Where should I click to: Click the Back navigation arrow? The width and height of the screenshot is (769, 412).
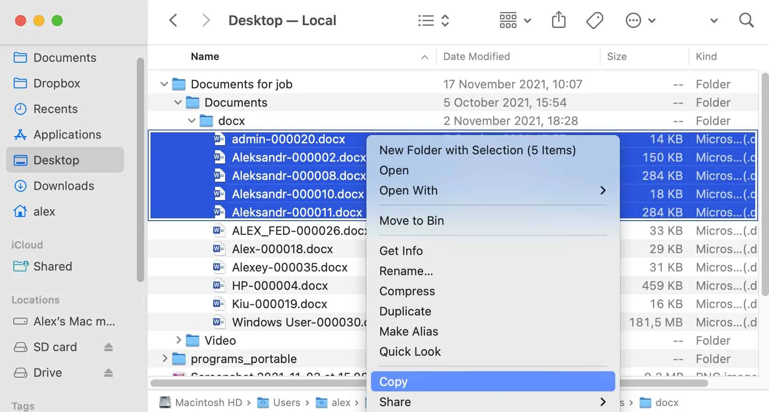(x=173, y=20)
